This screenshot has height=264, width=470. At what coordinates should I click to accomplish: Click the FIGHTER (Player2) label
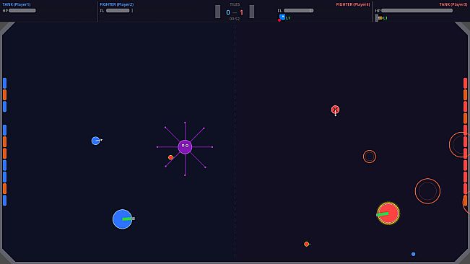click(117, 4)
